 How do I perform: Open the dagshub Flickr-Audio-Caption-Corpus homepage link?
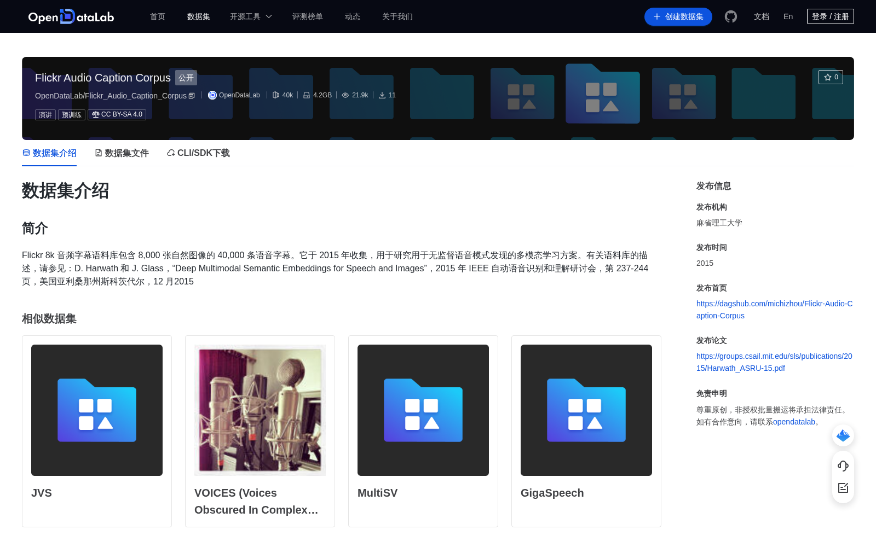(x=774, y=310)
